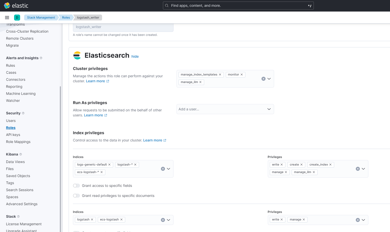
Task: Open the D space avatar
Action: pos(17,18)
